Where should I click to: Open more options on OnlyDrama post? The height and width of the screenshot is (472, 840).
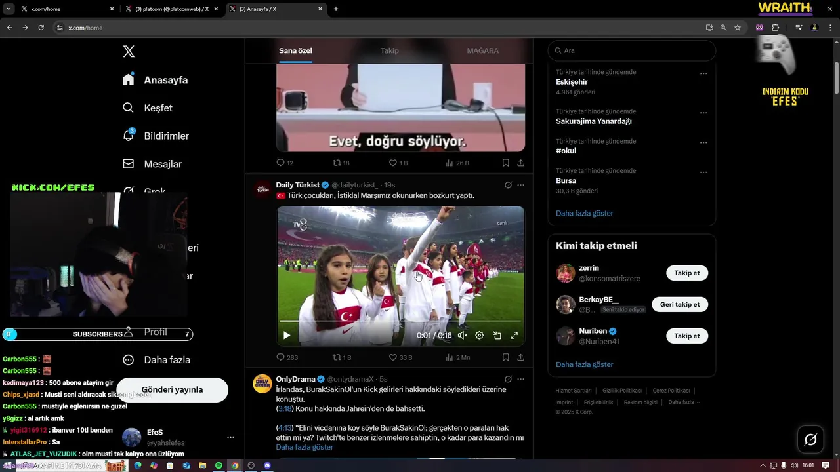point(520,379)
